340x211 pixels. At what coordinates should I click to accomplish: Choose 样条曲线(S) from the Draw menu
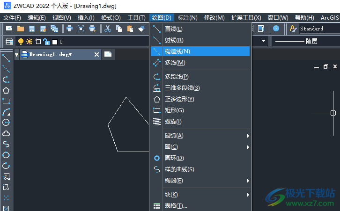[x=200, y=169]
